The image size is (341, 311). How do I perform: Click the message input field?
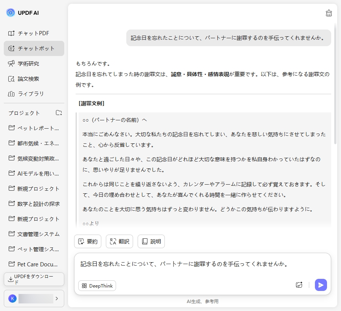click(189, 264)
